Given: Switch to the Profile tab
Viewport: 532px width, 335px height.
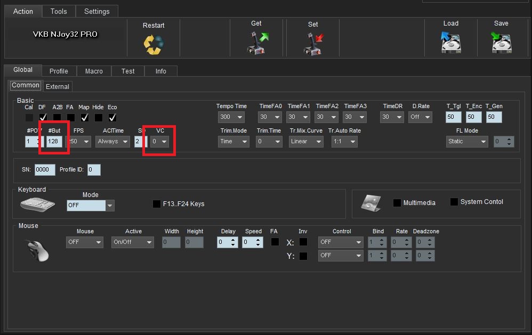Looking at the screenshot, I should [59, 71].
